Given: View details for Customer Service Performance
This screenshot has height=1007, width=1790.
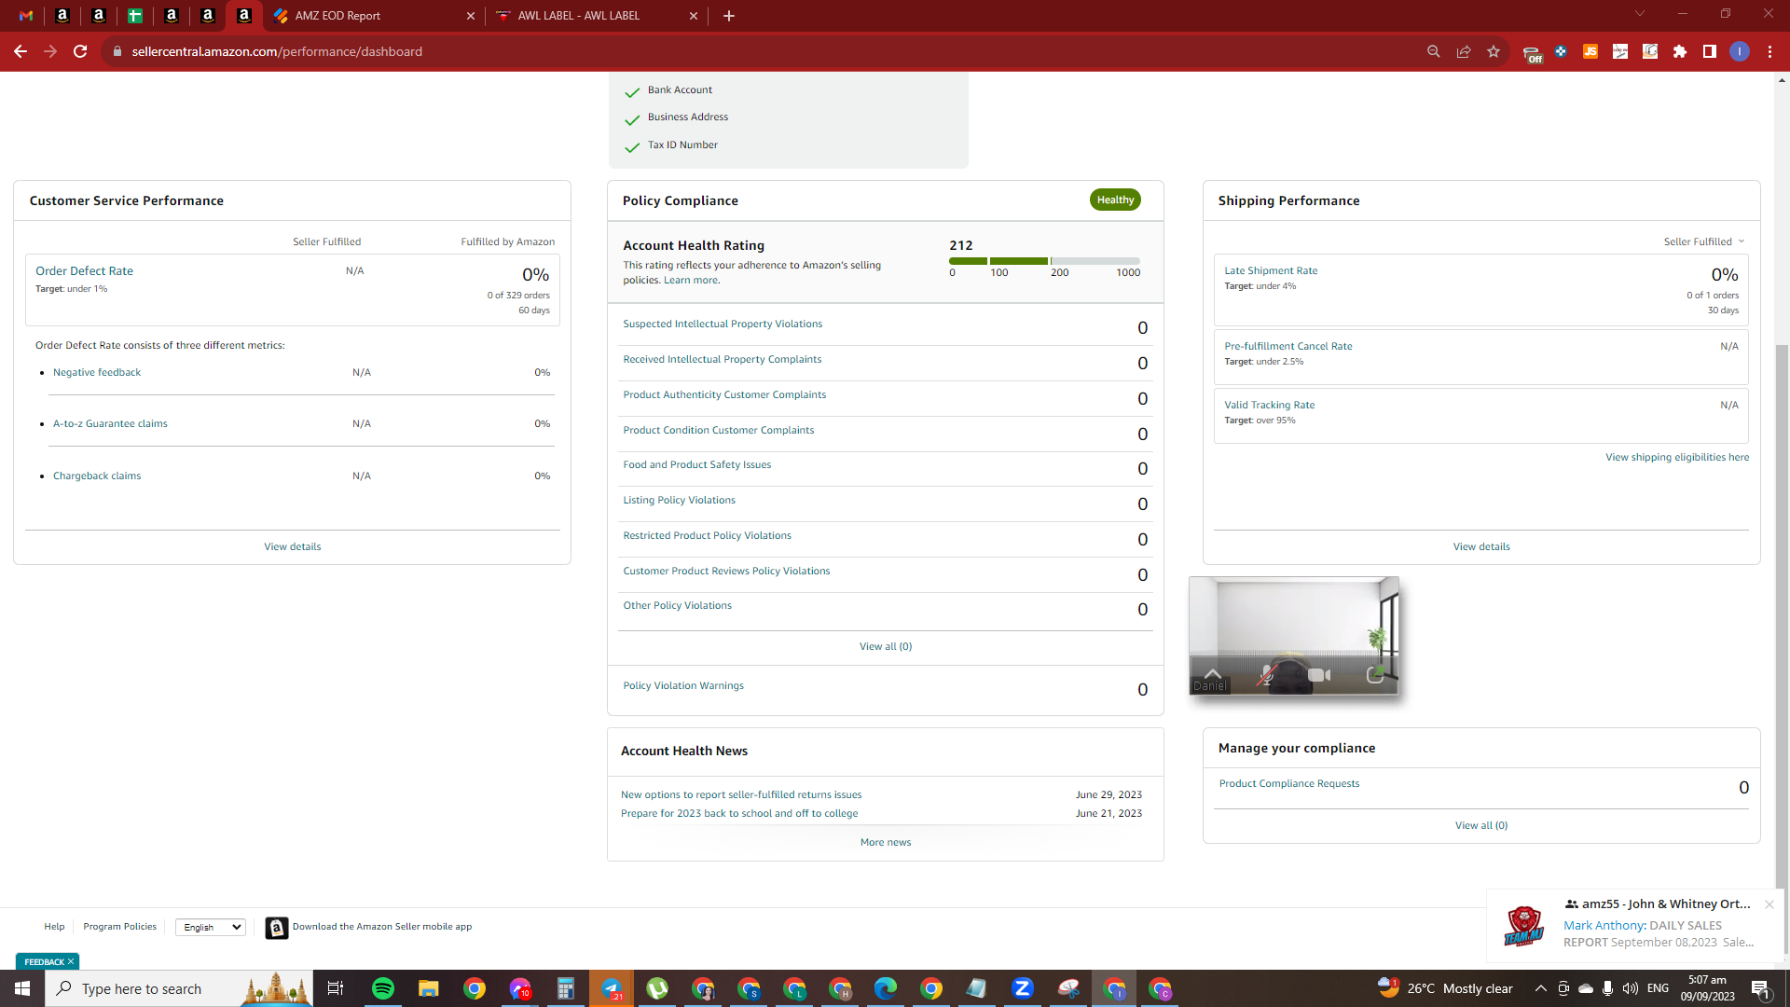Looking at the screenshot, I should coord(293,546).
